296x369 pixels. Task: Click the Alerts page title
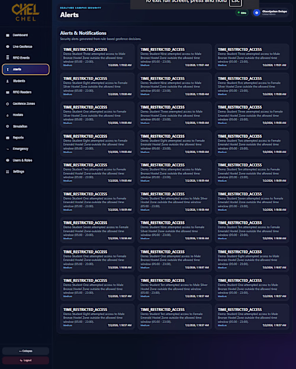(69, 15)
